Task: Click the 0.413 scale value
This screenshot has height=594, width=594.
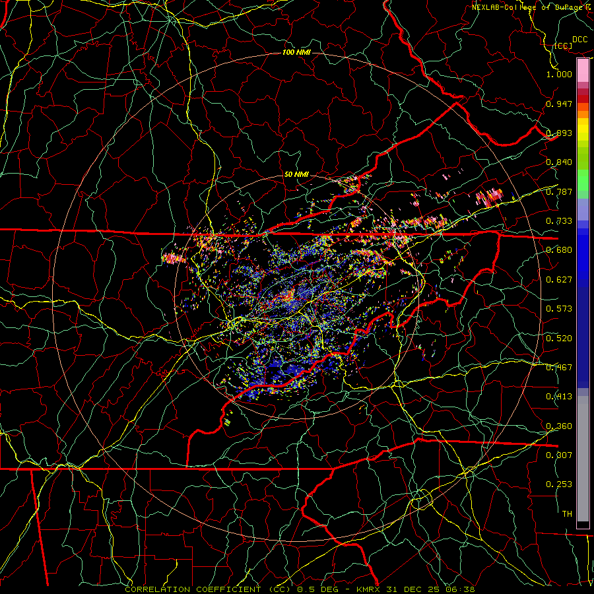Action: point(559,397)
